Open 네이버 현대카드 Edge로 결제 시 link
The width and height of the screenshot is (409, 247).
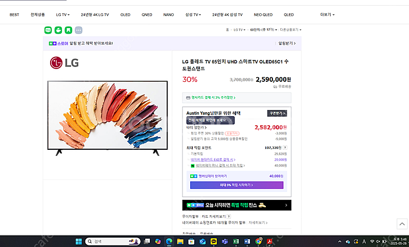coord(213,160)
